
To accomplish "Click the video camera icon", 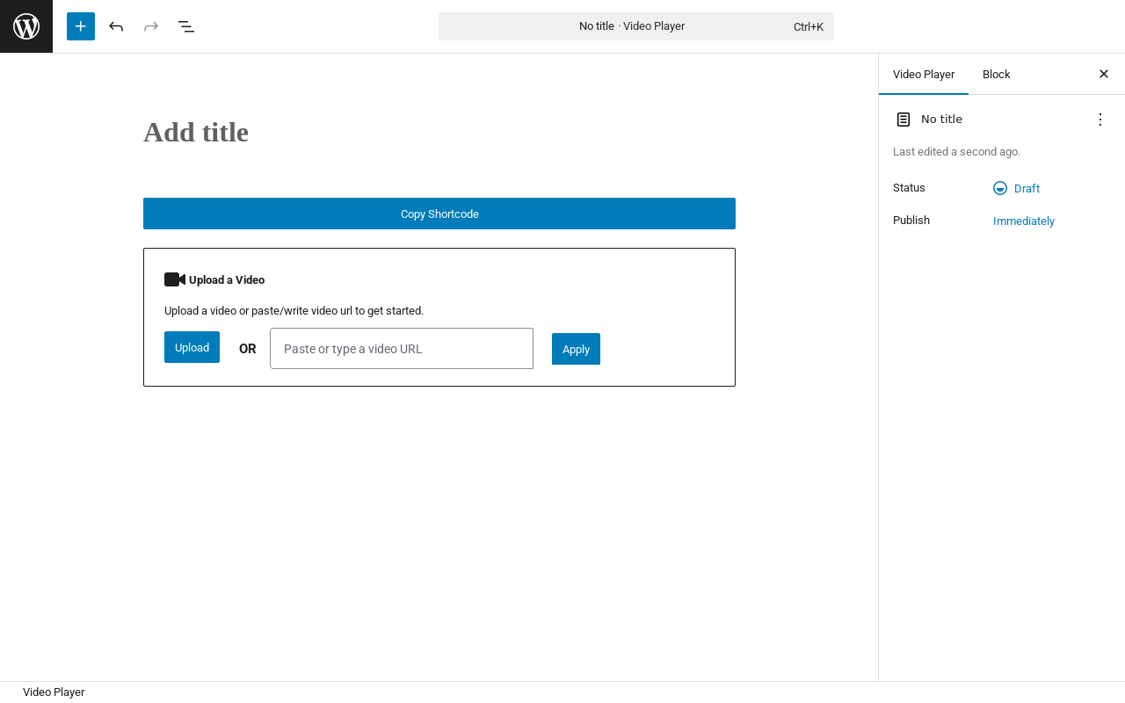I will (175, 279).
